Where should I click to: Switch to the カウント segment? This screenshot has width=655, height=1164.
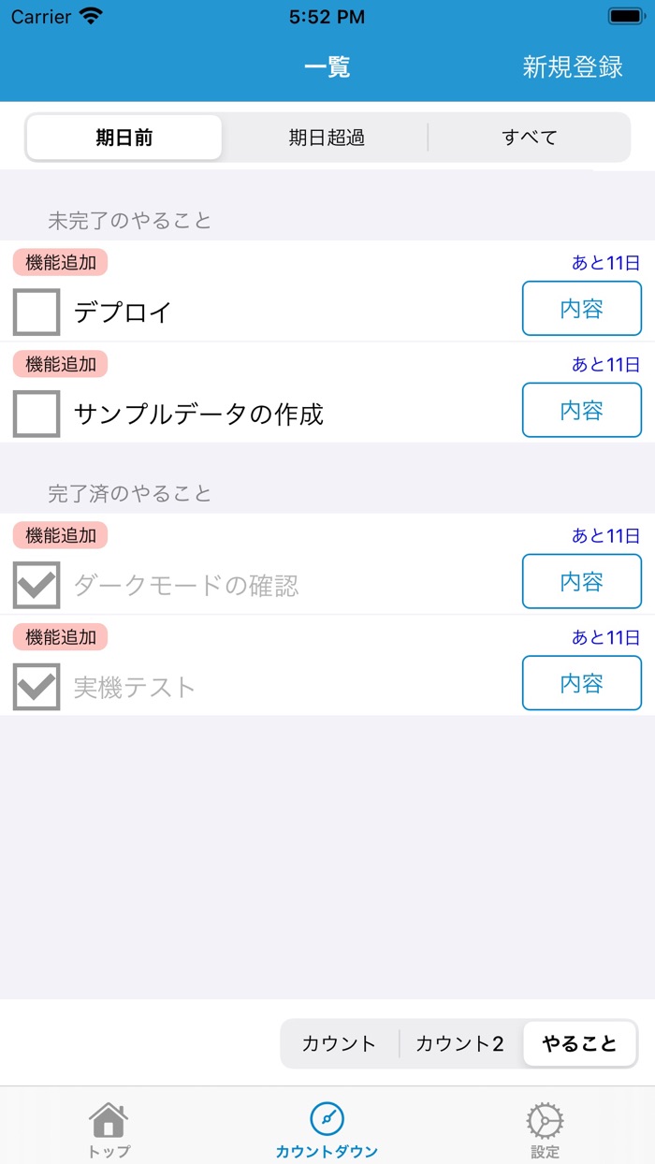(339, 1043)
